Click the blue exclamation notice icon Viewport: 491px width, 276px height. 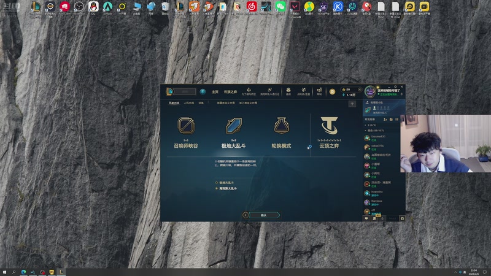coord(203,91)
